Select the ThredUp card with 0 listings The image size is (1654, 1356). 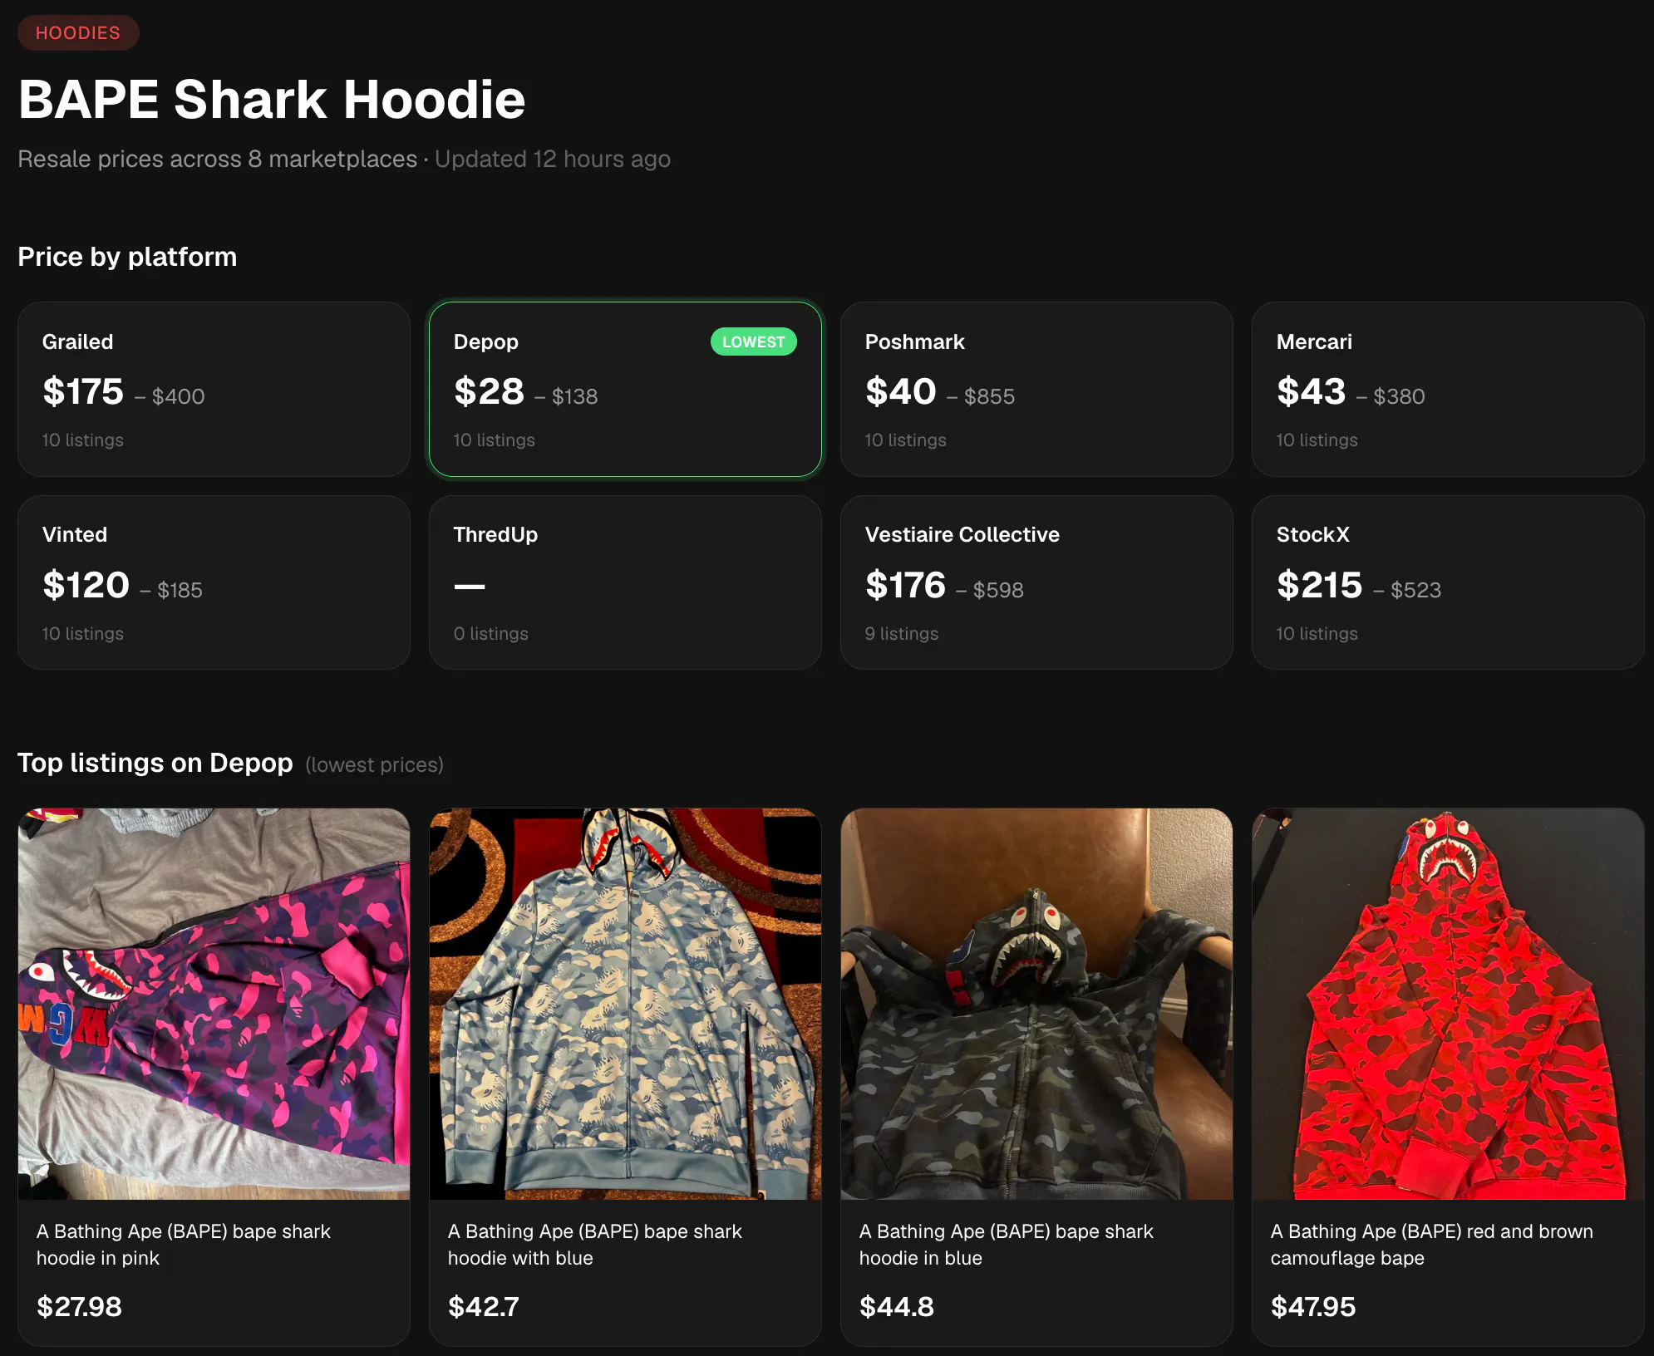click(625, 582)
